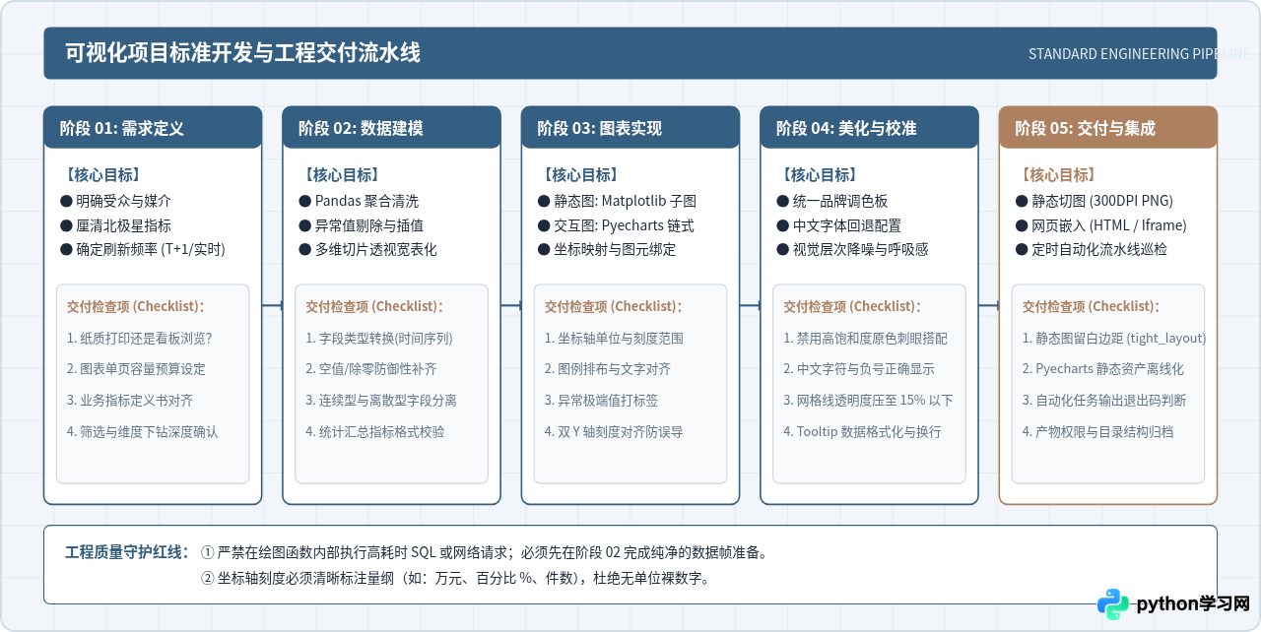This screenshot has height=632, width=1261.
Task: Click the bullet 静态切图 (300DPI PNG)
Action: [x=1095, y=201]
